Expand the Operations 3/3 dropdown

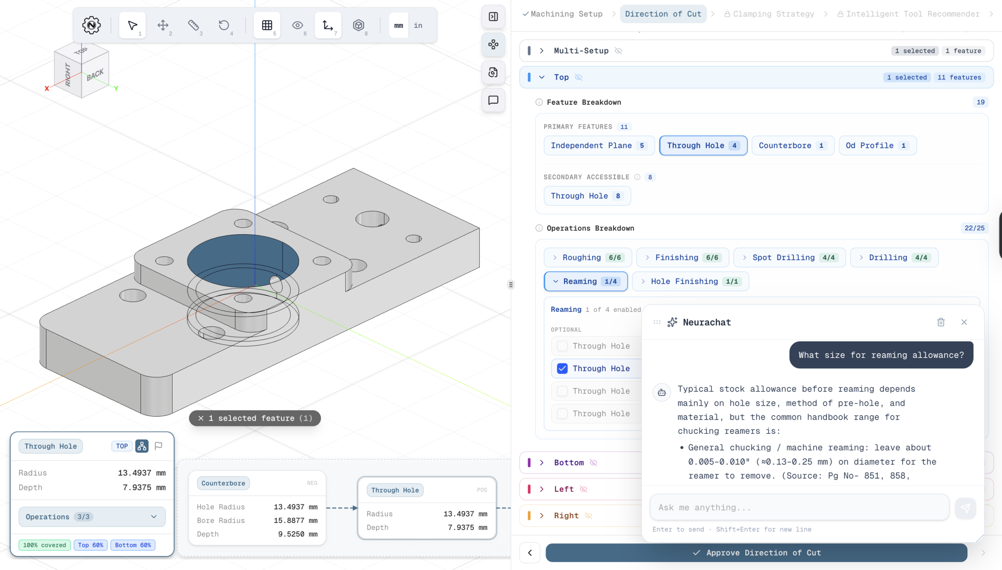point(92,517)
